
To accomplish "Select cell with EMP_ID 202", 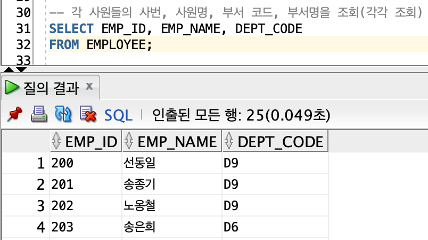I will point(86,205).
